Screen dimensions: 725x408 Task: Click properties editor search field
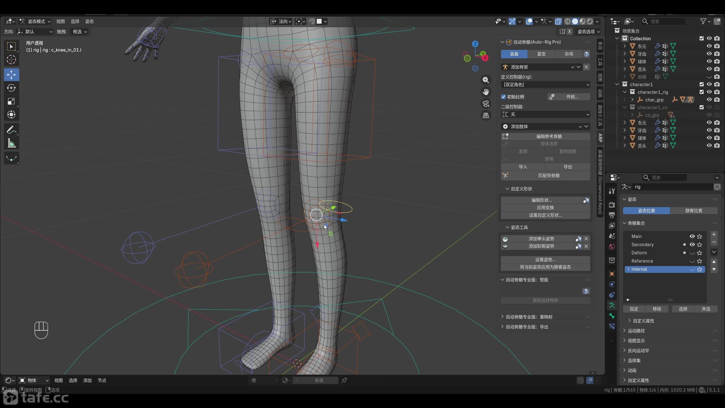[x=664, y=178]
